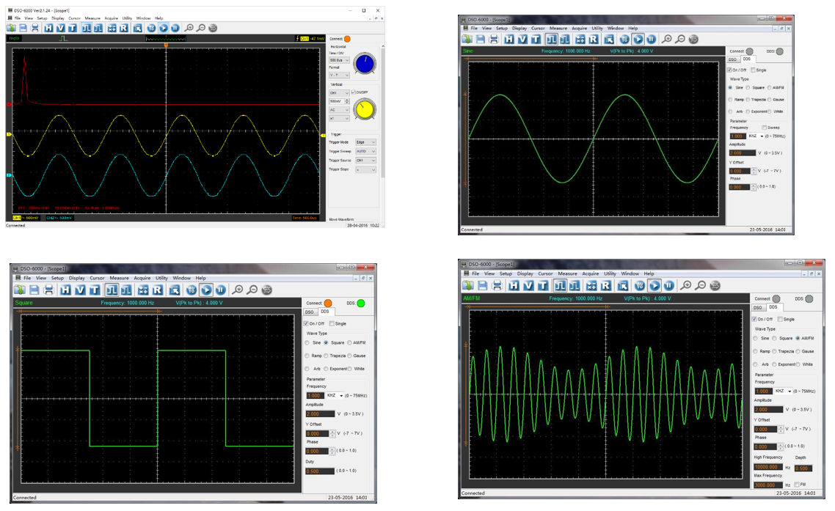Click the Run play icon in Square-wave window
835x511 pixels.
pyautogui.click(x=205, y=290)
